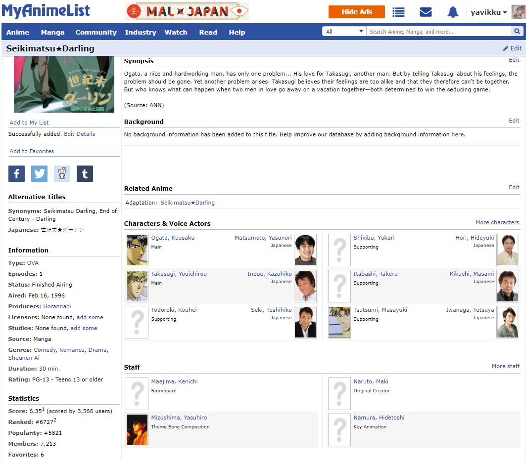Share page via Reddit icon
The height and width of the screenshot is (461, 526).
62,173
